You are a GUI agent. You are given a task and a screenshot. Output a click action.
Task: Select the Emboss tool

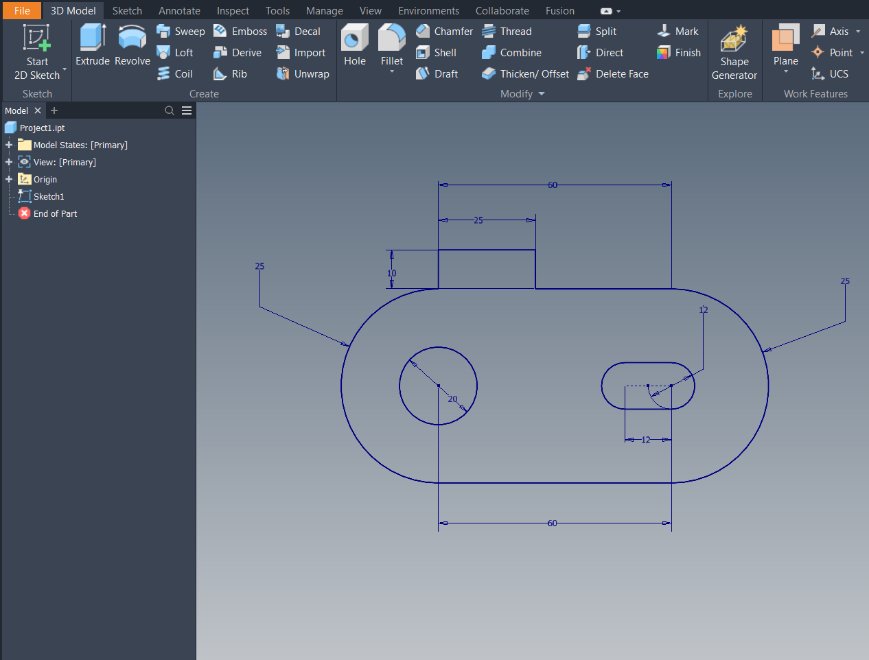pyautogui.click(x=240, y=32)
